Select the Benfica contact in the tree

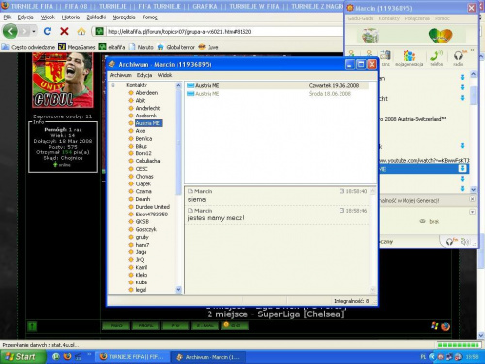(144, 138)
